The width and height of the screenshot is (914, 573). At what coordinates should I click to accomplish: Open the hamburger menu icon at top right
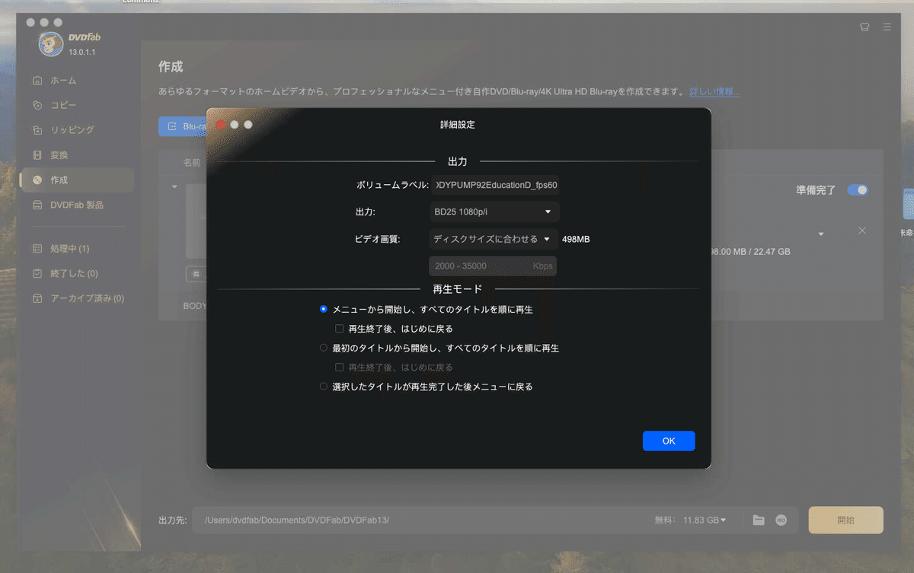click(x=887, y=27)
